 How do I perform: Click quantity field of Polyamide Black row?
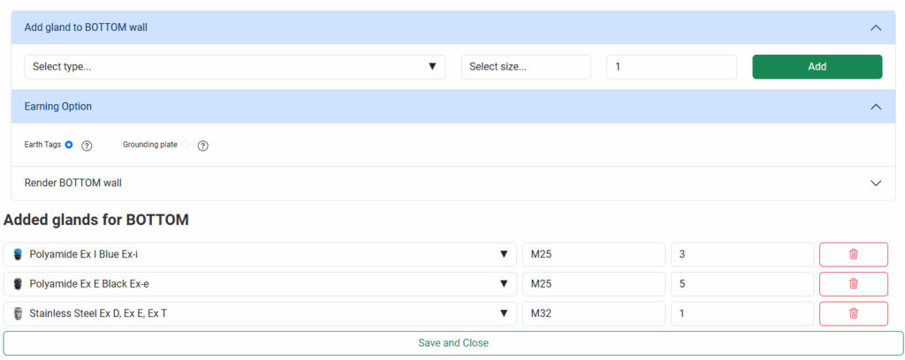(741, 284)
